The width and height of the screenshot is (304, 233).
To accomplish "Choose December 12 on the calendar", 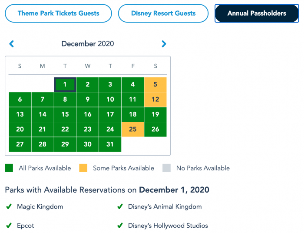I will coord(155,100).
